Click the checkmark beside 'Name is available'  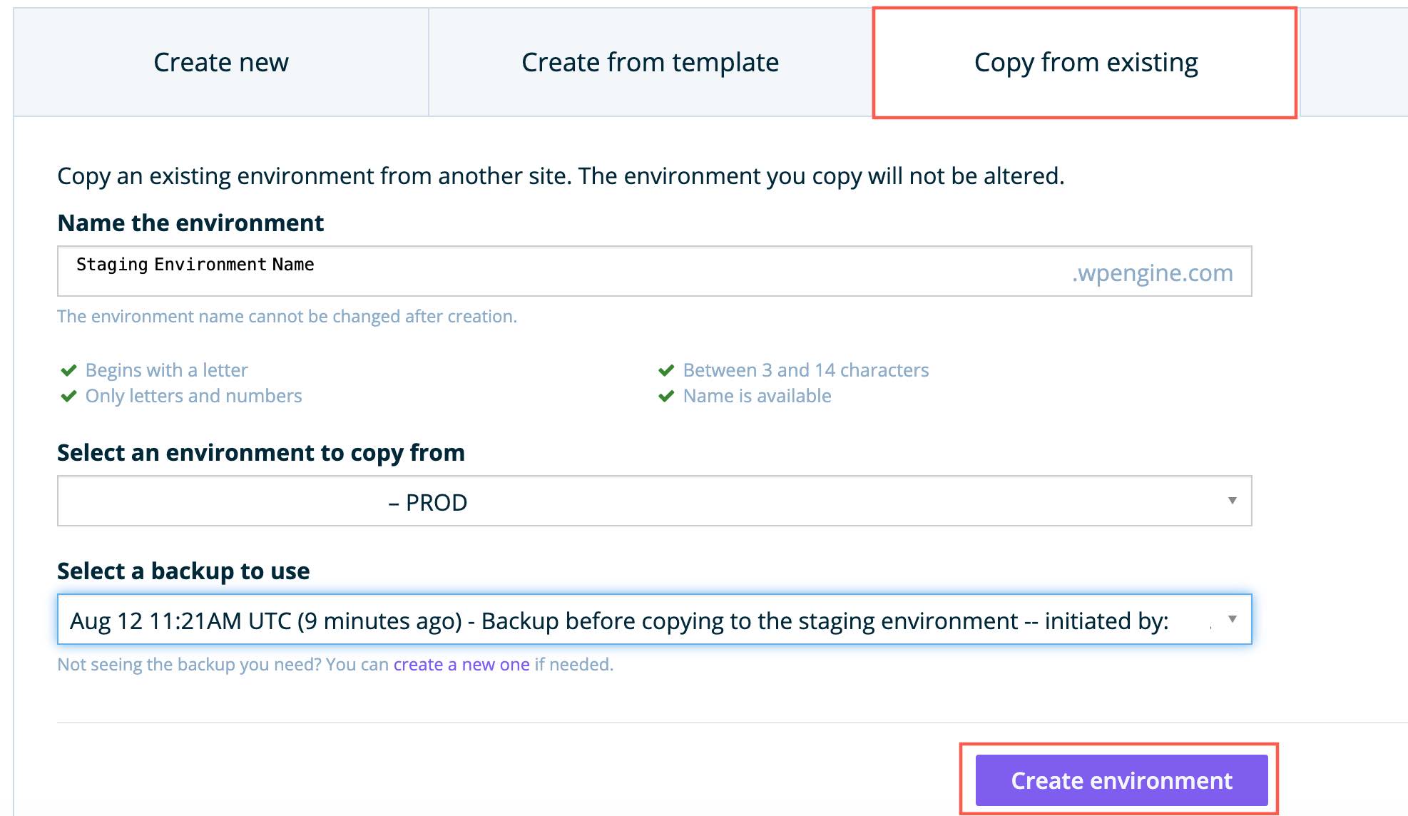(x=667, y=396)
